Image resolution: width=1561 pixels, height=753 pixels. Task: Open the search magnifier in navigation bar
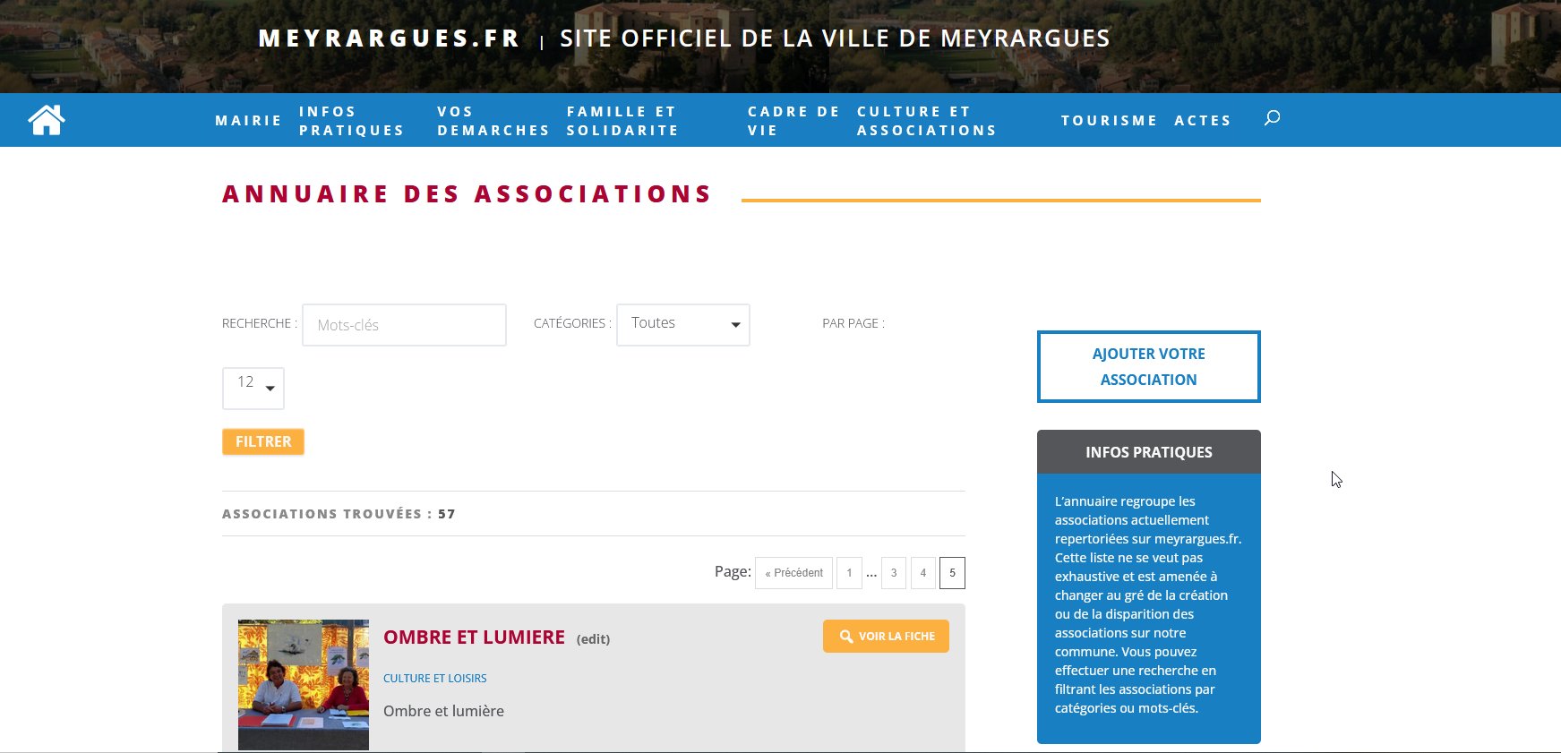(1272, 118)
